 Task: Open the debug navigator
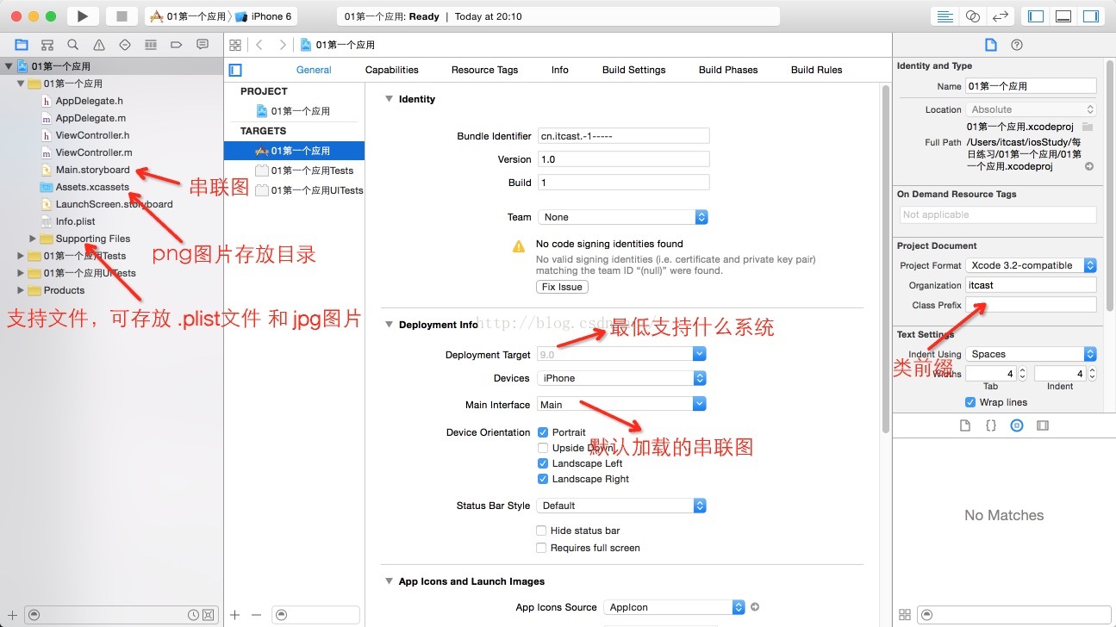click(151, 45)
